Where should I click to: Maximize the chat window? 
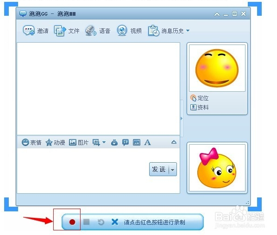click(234, 13)
